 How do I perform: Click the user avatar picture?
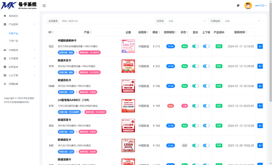tap(248, 5)
